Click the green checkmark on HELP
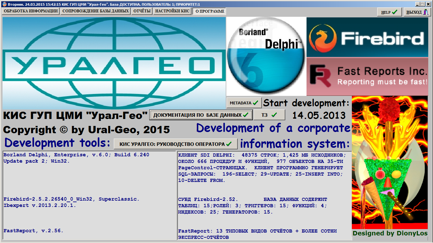This screenshot has height=243, width=433. coord(395,12)
